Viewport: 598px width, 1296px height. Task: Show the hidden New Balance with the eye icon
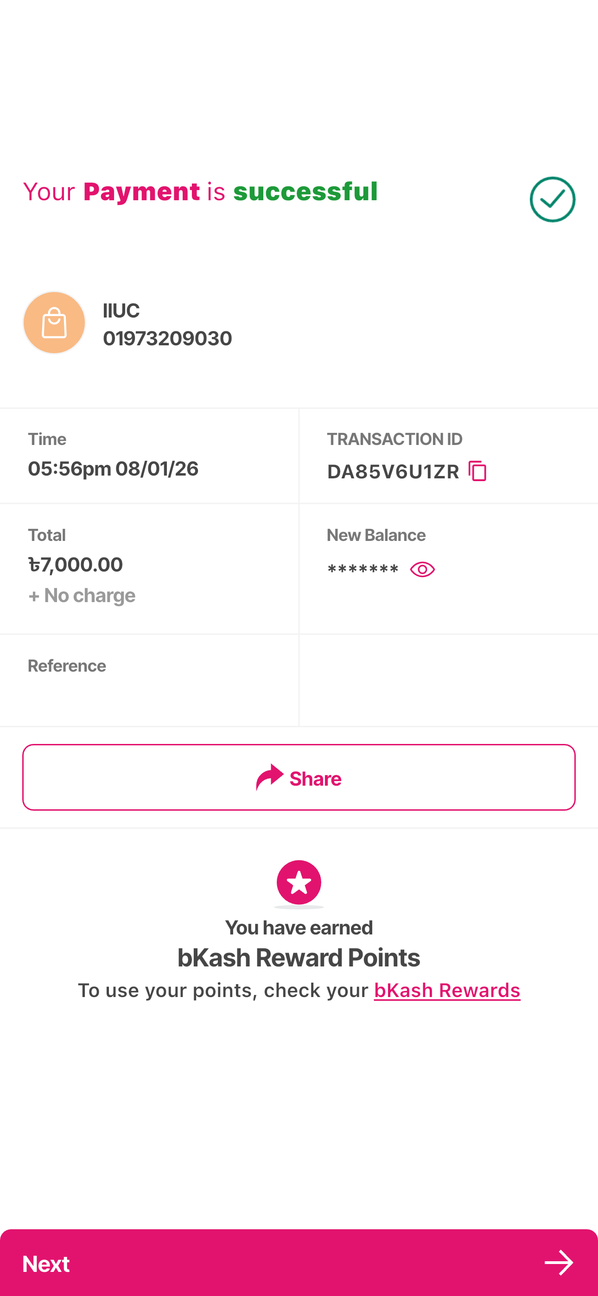[x=422, y=570]
